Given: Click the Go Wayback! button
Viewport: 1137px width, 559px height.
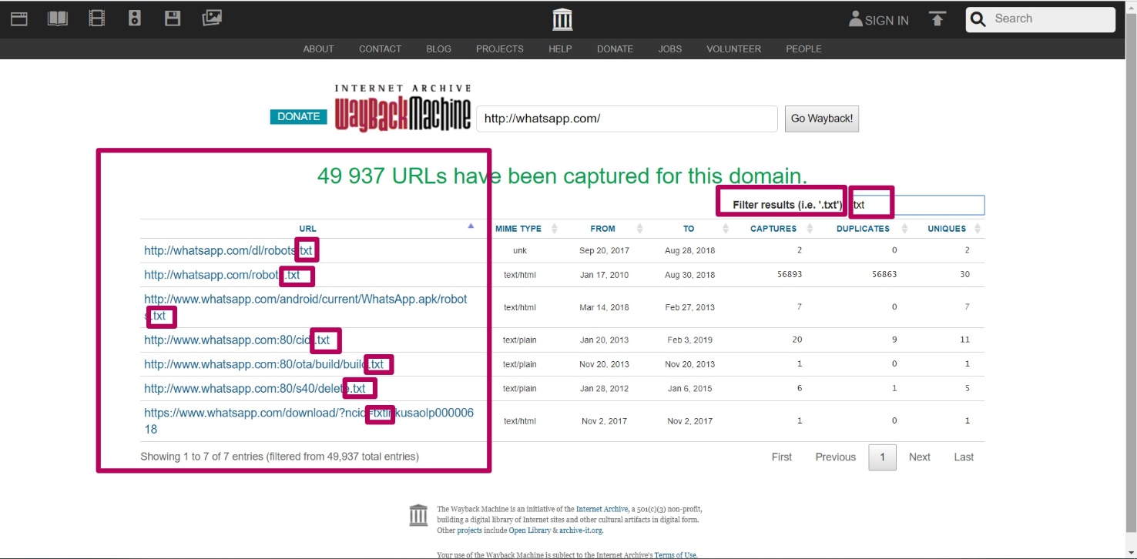Looking at the screenshot, I should click(821, 119).
